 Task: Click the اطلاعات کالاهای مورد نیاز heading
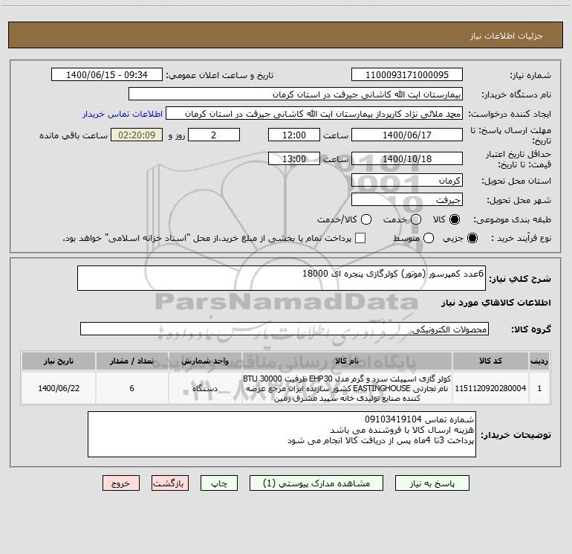(x=495, y=303)
